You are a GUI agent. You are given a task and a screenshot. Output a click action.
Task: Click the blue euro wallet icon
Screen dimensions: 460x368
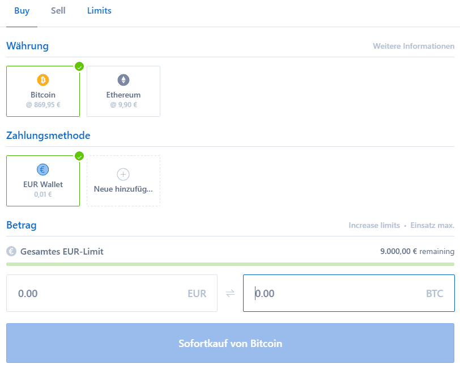click(43, 170)
